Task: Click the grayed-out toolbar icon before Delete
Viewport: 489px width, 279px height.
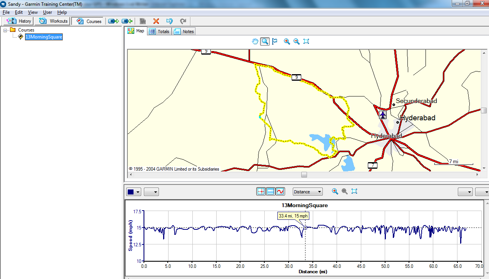Action: point(143,21)
